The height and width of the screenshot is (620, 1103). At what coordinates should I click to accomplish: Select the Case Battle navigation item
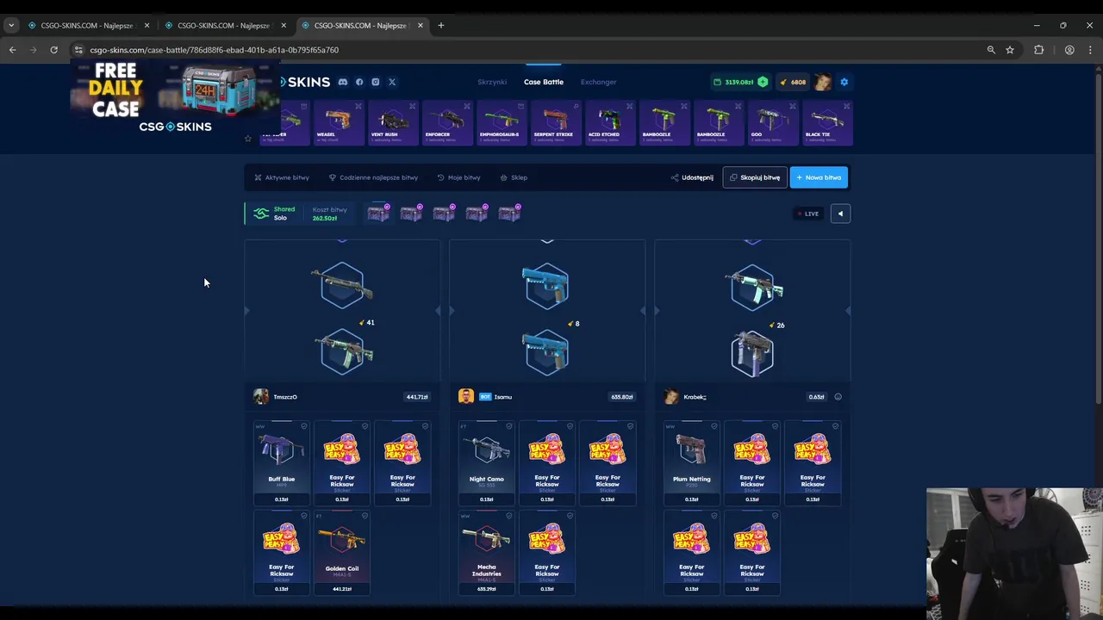click(544, 82)
